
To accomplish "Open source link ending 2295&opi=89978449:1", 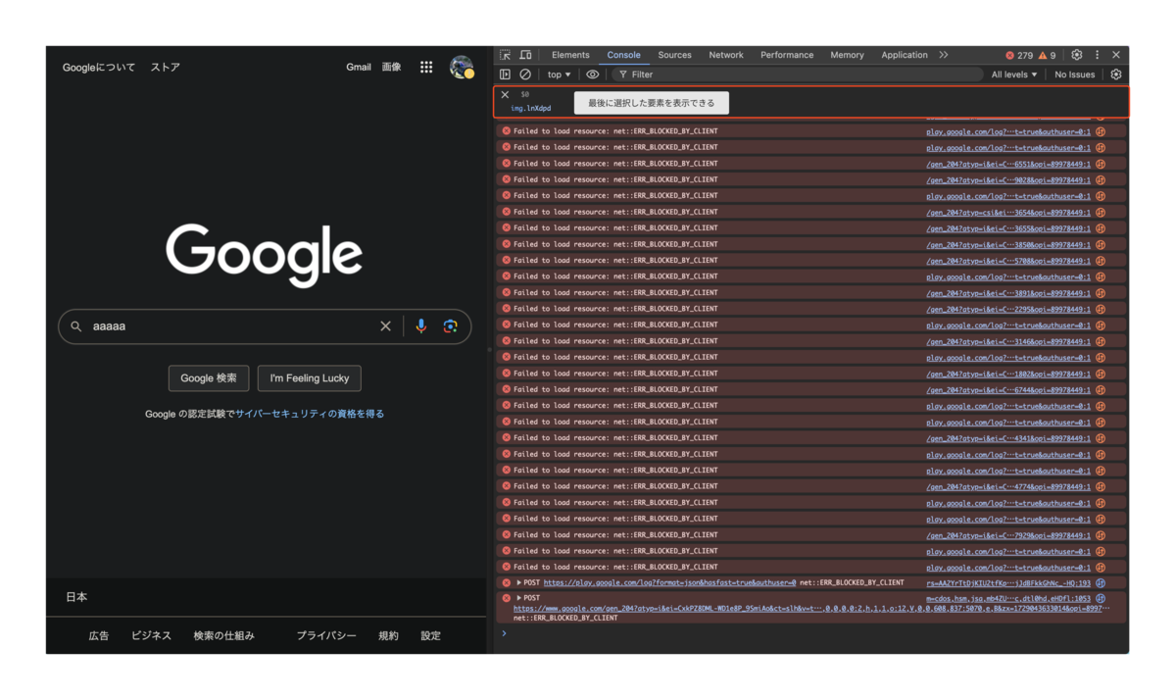I will pyautogui.click(x=1008, y=309).
